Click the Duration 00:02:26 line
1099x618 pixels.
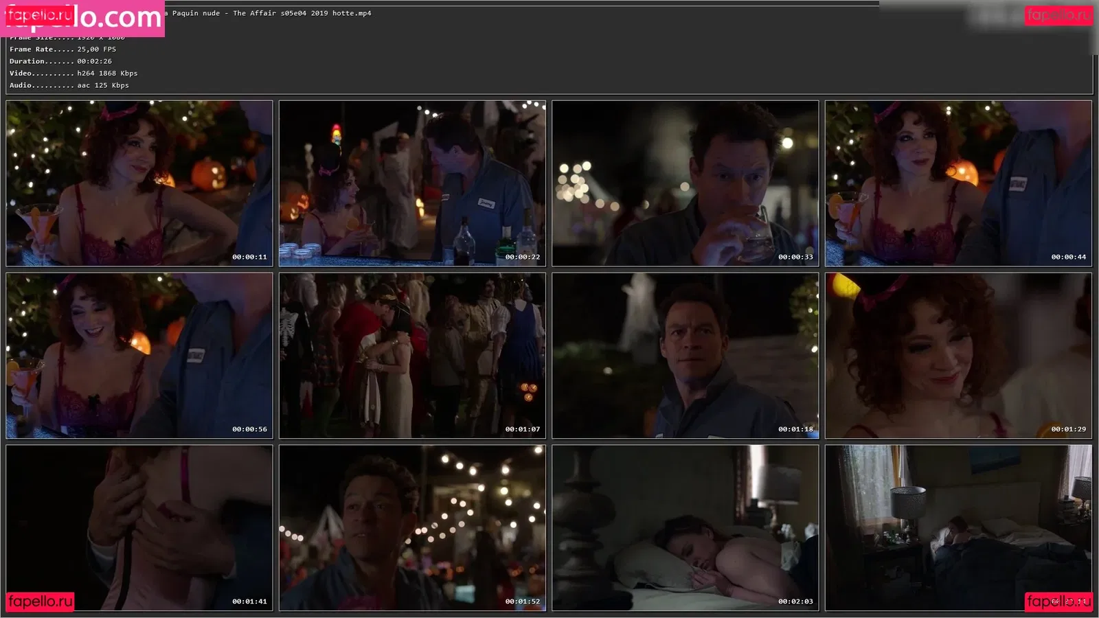[x=60, y=61]
